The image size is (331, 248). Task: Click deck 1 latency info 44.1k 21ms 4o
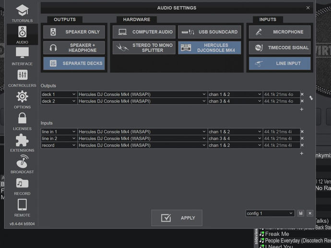coord(281,94)
